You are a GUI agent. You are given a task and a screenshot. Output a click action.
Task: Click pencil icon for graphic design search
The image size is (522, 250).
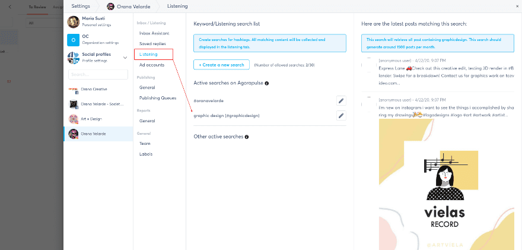[x=341, y=115]
